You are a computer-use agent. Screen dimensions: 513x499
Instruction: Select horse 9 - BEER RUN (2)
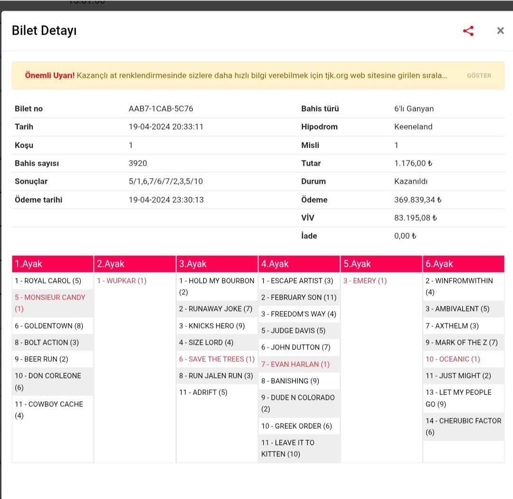(x=53, y=359)
